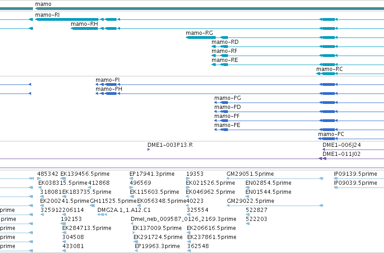Screen dimensions: 384x253
Task: Open the EK206616.5prime EST label
Action: point(211,229)
